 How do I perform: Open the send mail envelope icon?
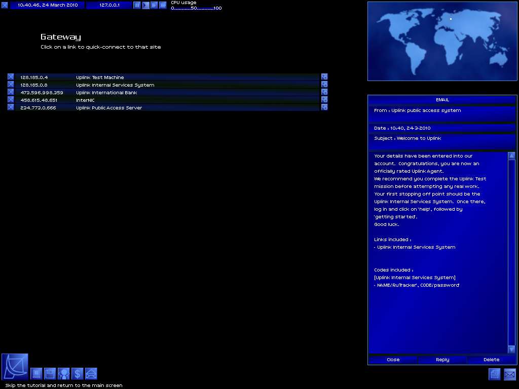coord(91,374)
